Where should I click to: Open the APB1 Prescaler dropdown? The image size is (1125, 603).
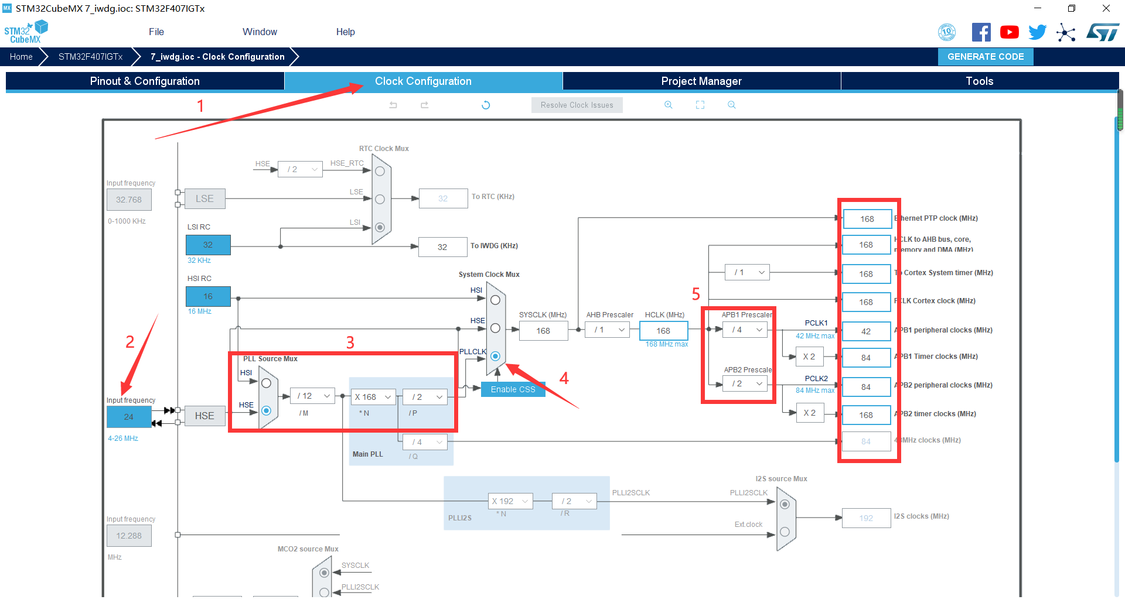coord(746,330)
